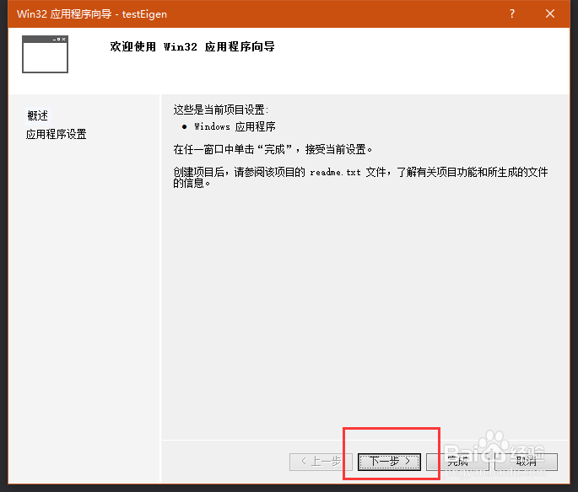
Task: Click the text 这些是当前项目设置
Action: (221, 110)
